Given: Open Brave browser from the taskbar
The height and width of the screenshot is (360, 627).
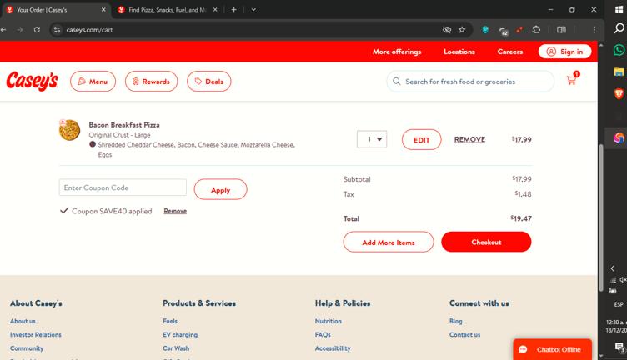Looking at the screenshot, I should point(619,94).
